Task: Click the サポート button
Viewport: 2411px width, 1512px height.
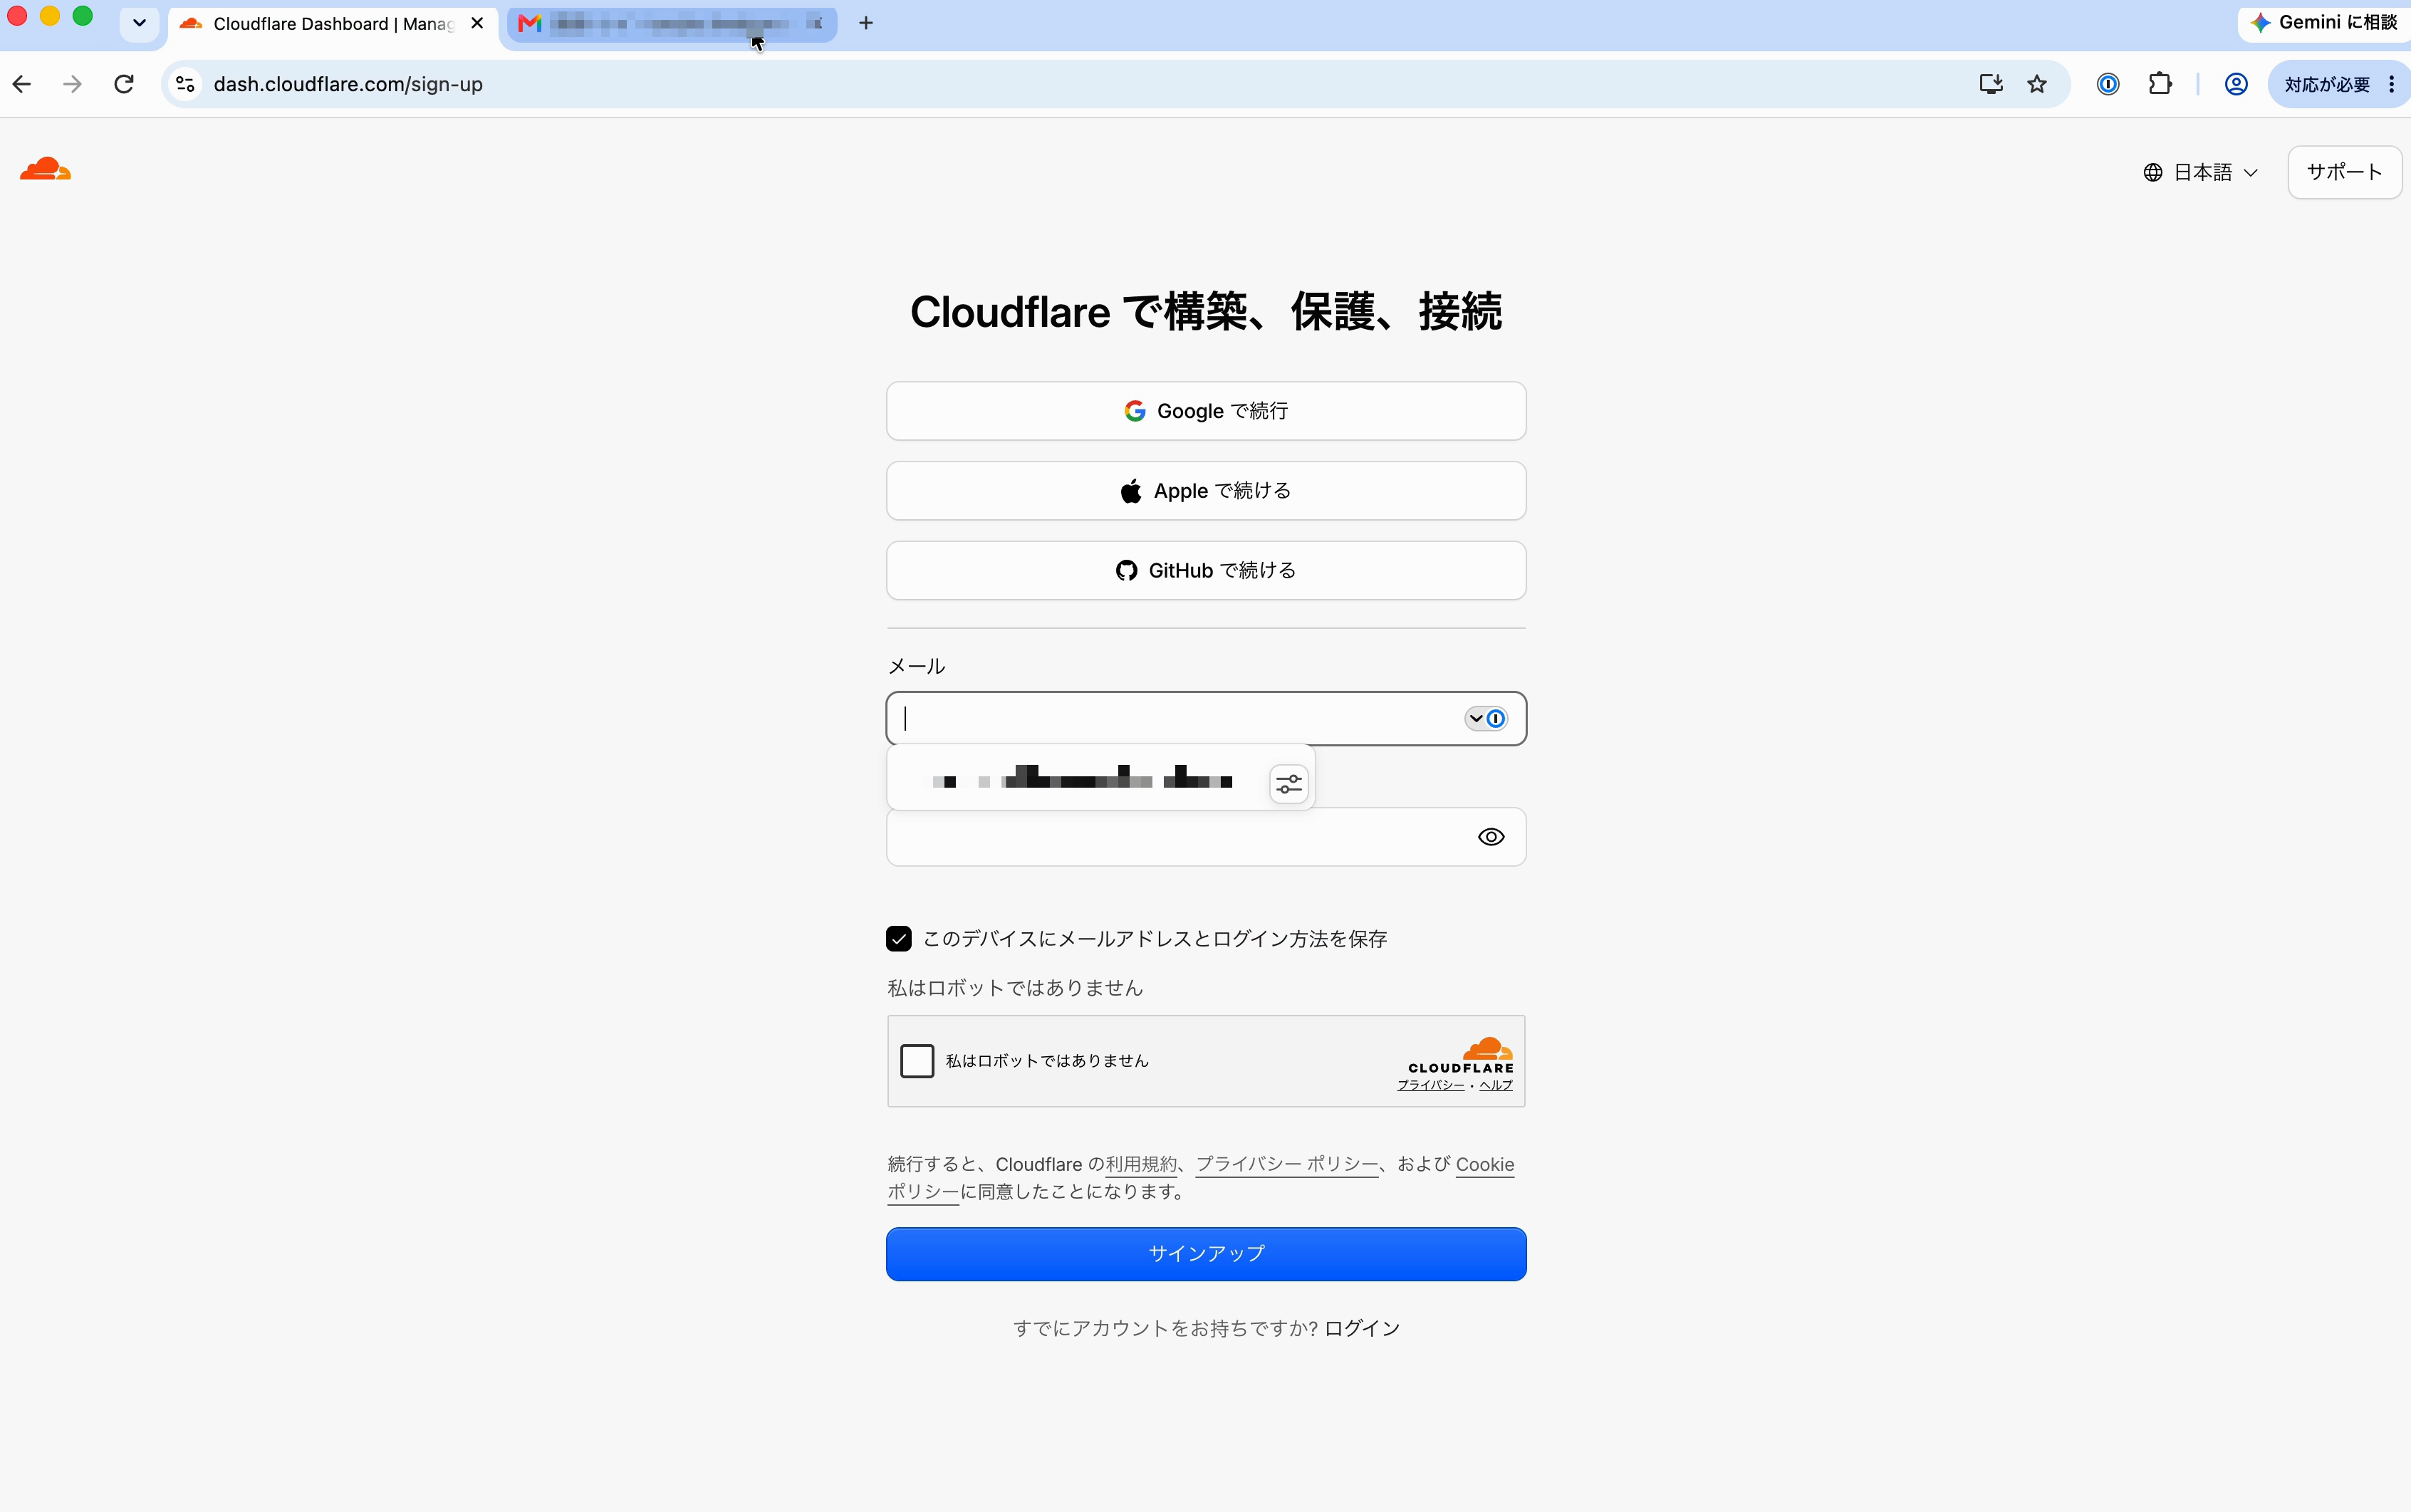Action: pyautogui.click(x=2344, y=172)
